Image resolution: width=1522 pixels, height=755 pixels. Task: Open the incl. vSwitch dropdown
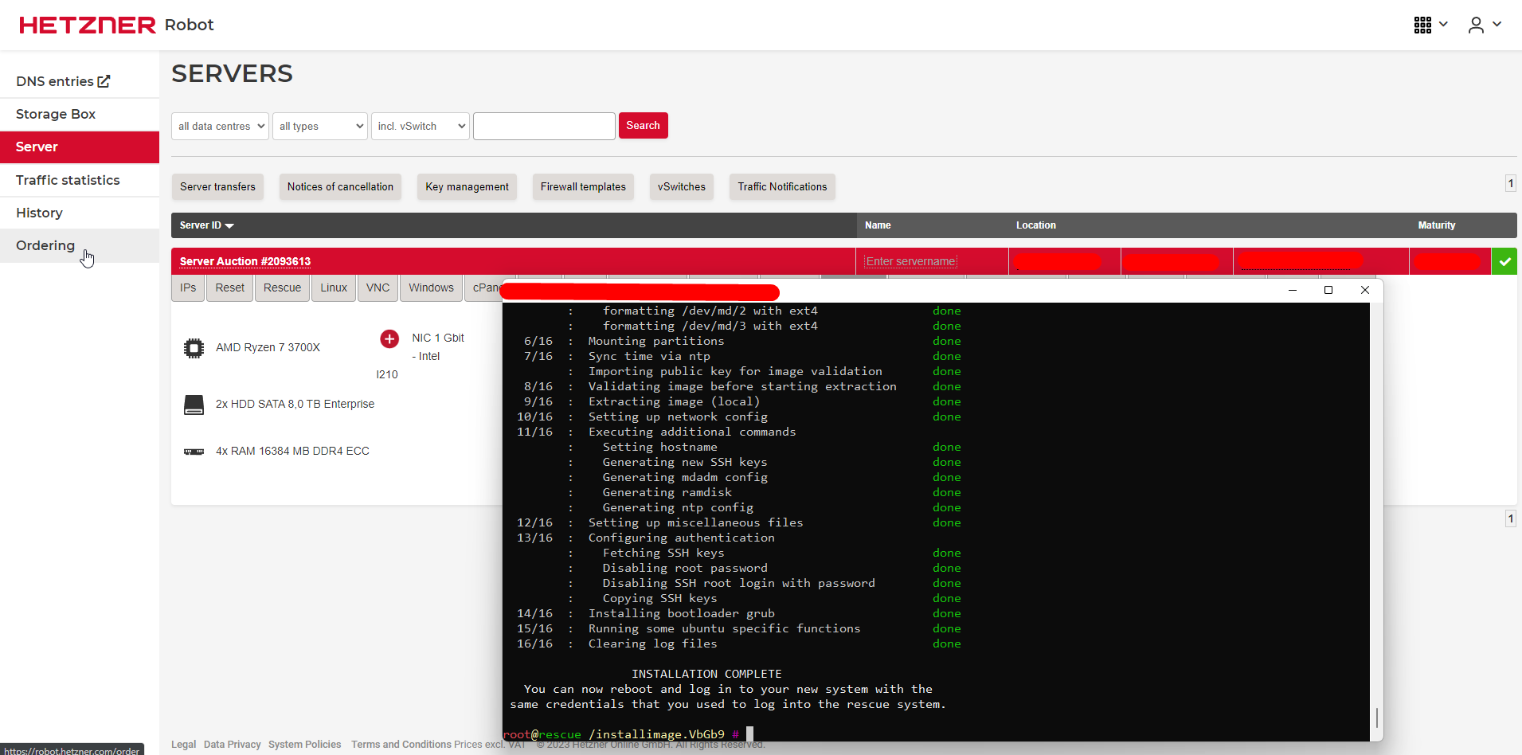(x=420, y=126)
